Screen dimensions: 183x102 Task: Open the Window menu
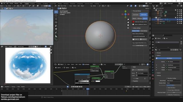point(16,3)
